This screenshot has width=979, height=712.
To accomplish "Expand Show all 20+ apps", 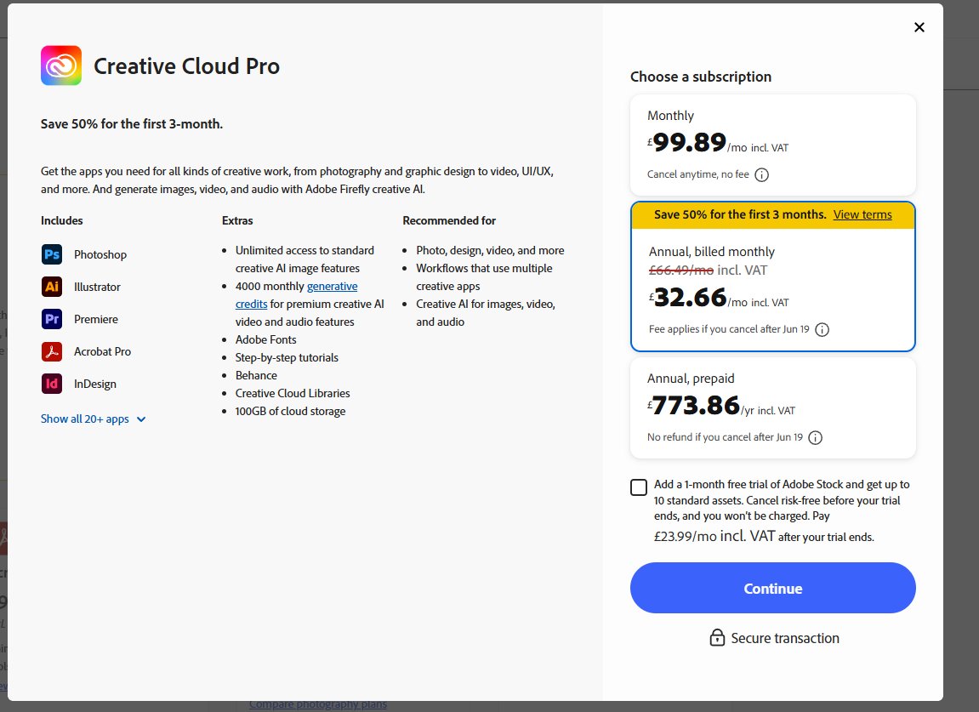I will click(93, 419).
